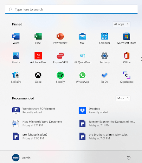Launch Clipchamp video editor
Screen dimensions: 142x163
[127, 77]
